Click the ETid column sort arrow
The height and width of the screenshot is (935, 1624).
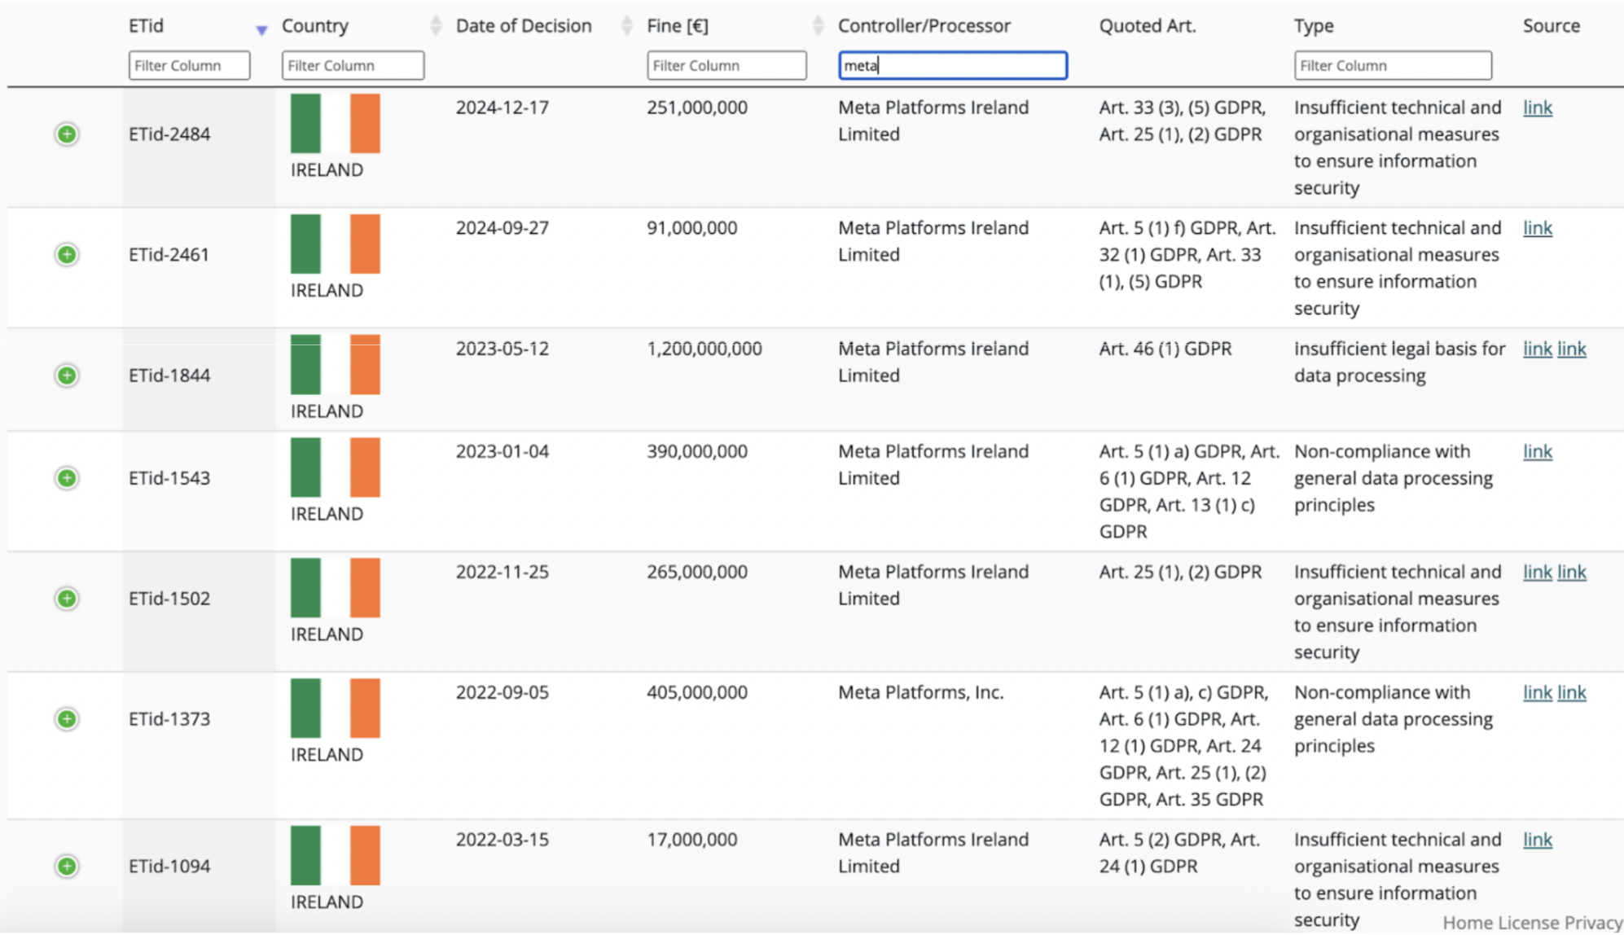[x=261, y=30]
